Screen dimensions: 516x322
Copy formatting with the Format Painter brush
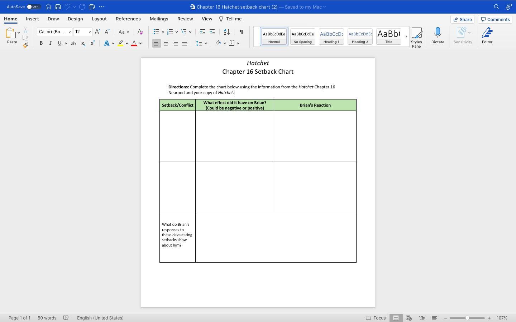(x=25, y=45)
